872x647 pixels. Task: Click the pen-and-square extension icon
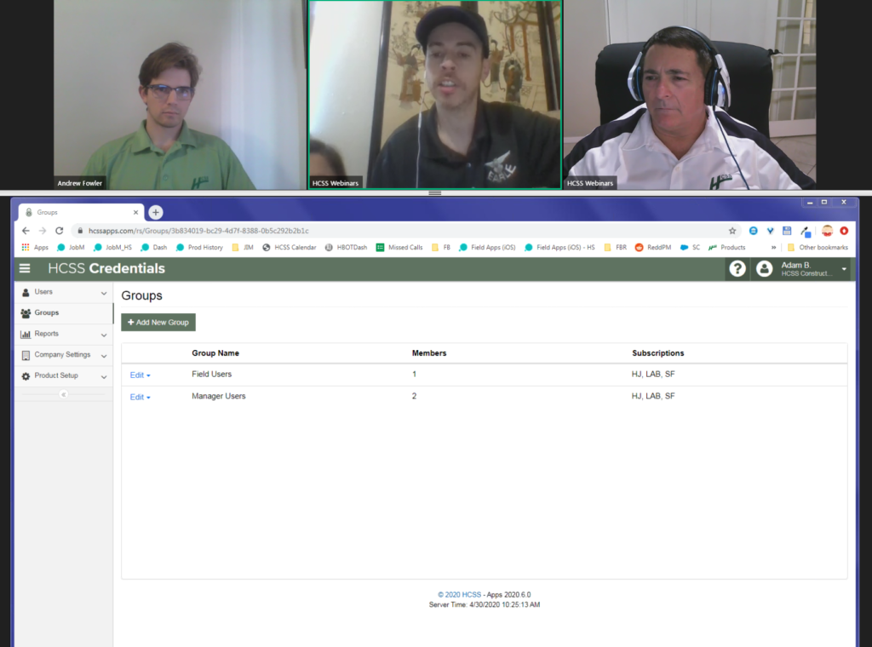click(806, 232)
